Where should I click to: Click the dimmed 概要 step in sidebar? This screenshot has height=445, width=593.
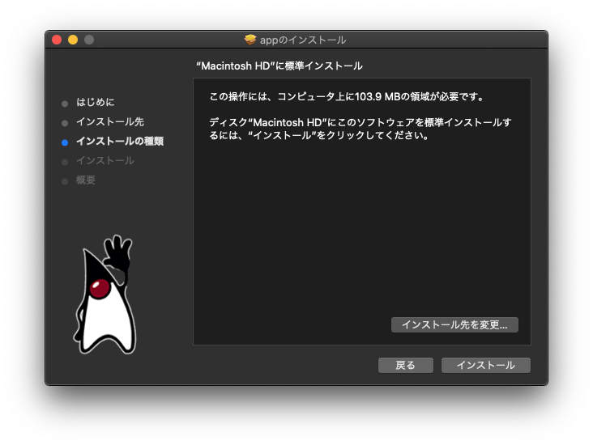(86, 180)
